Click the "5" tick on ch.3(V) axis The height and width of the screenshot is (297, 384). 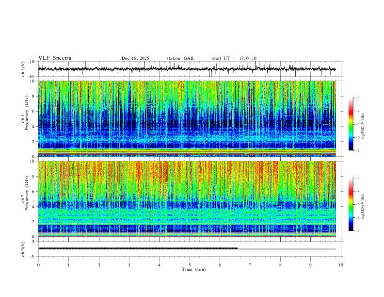(34, 241)
